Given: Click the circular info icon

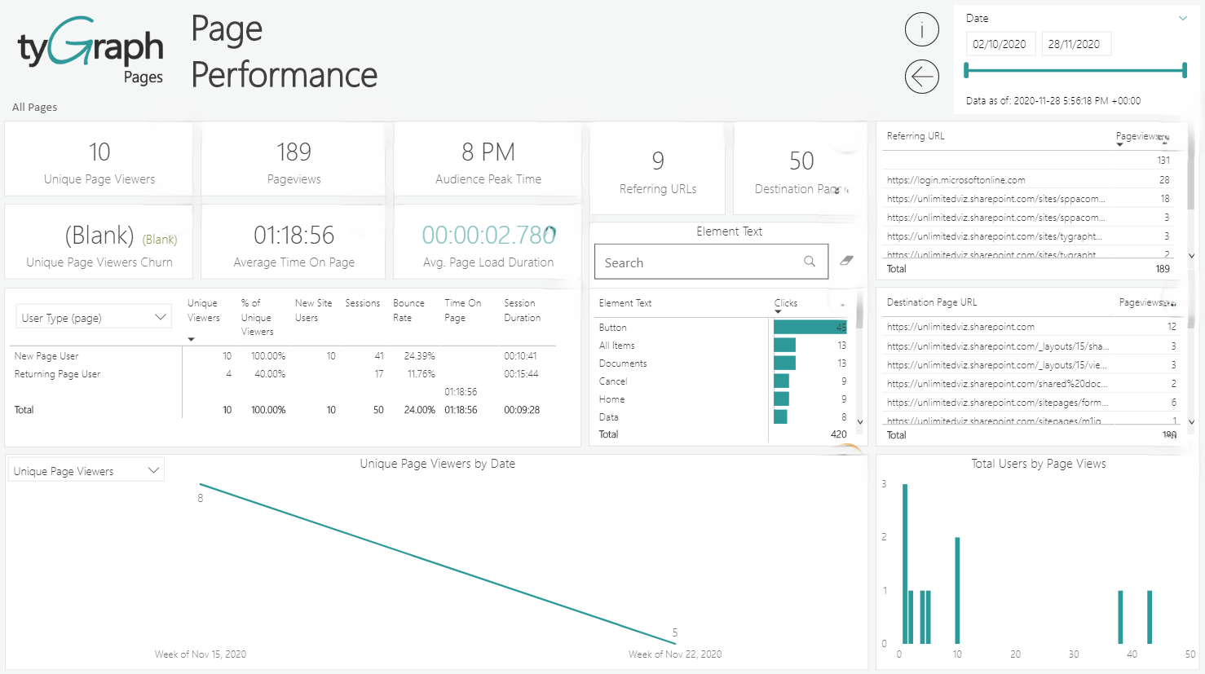Looking at the screenshot, I should pyautogui.click(x=921, y=29).
